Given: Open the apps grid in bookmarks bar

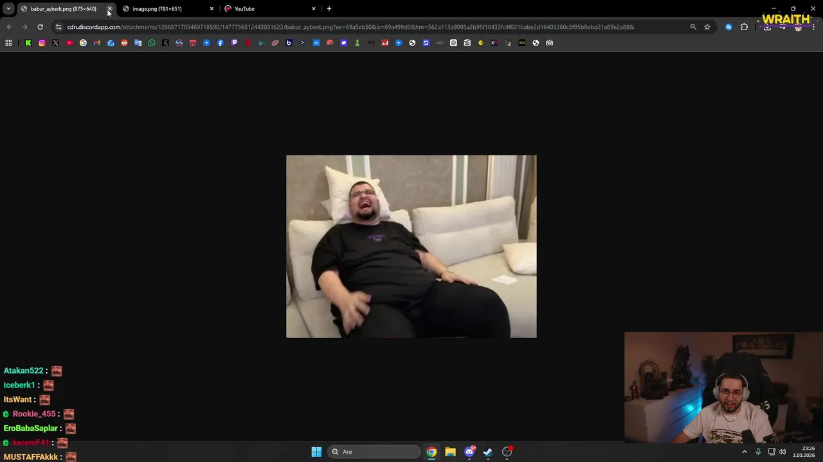Looking at the screenshot, I should coord(8,43).
